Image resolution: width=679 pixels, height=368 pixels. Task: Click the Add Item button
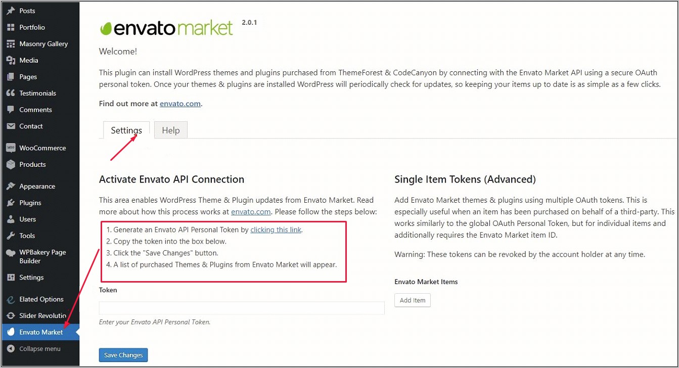[x=413, y=300]
